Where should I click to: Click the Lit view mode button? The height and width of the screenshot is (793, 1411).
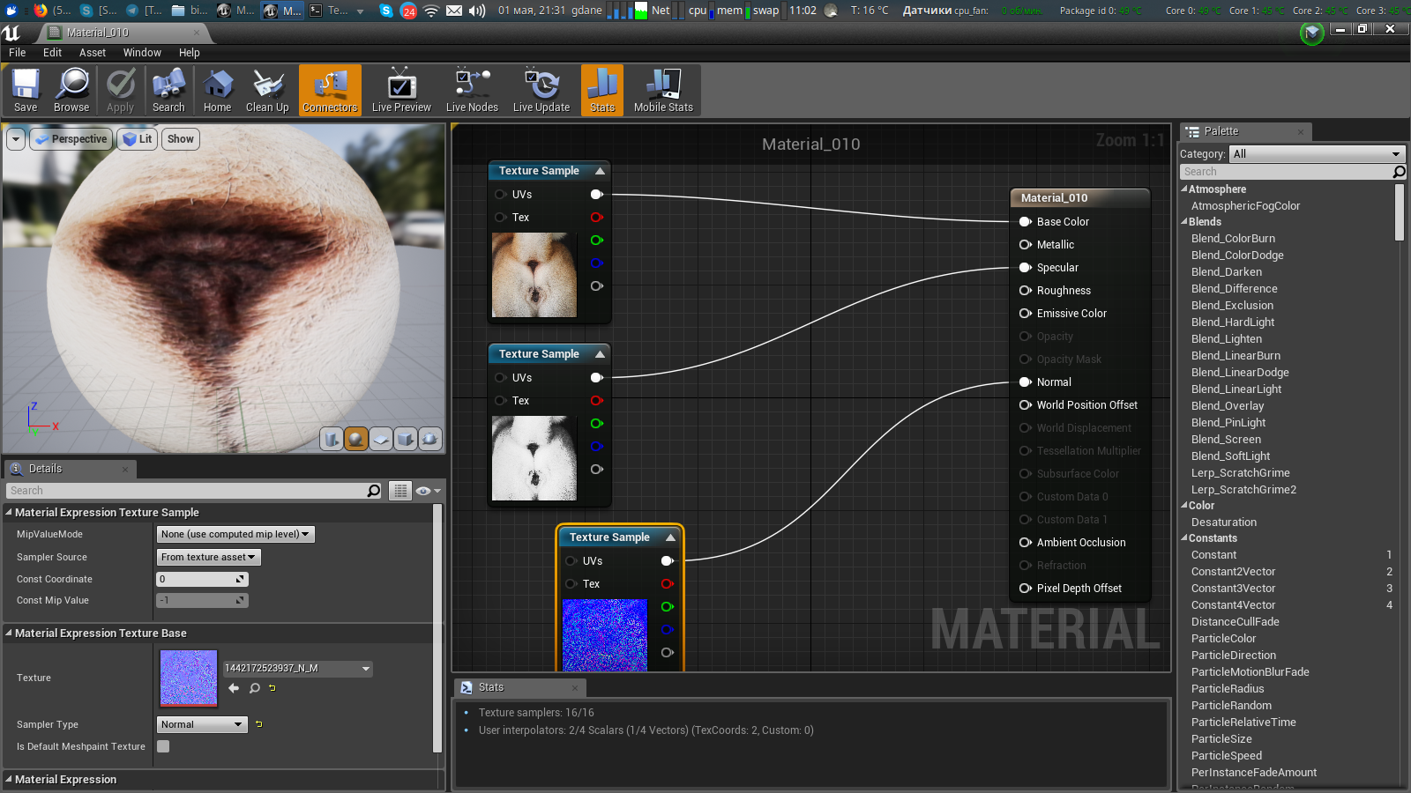pos(138,139)
